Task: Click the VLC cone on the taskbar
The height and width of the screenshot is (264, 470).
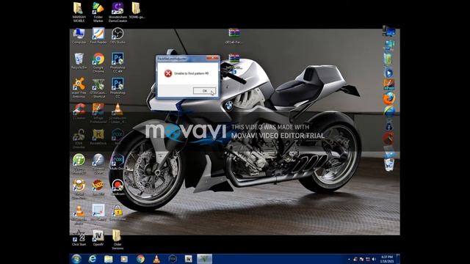Action: click(x=156, y=259)
